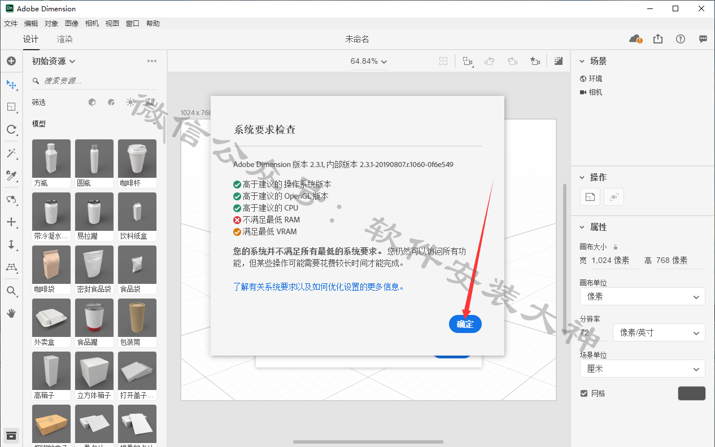Toggle the assets panel icon at bottom left
The image size is (715, 447).
11,435
